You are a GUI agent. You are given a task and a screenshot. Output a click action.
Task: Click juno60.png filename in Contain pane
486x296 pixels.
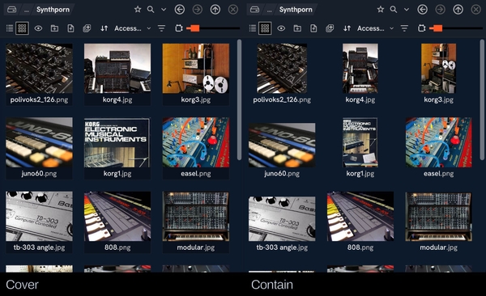[x=282, y=174]
